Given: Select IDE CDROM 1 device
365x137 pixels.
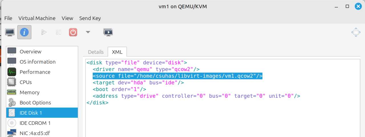Looking at the screenshot, I should pyautogui.click(x=35, y=123).
